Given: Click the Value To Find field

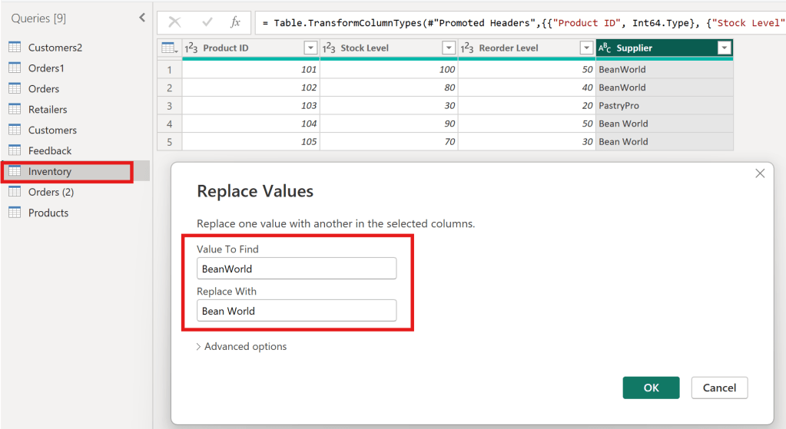Looking at the screenshot, I should point(297,269).
